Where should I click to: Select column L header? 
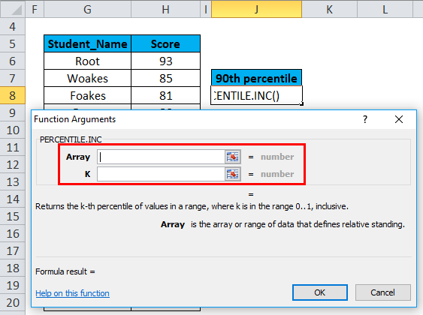click(385, 10)
